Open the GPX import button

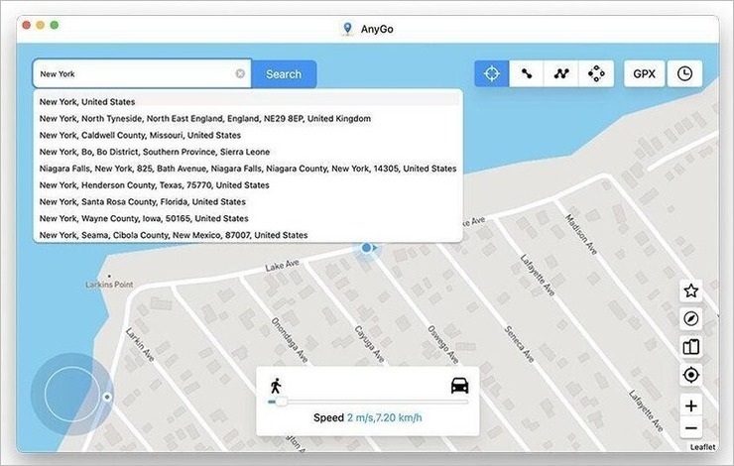(x=644, y=73)
